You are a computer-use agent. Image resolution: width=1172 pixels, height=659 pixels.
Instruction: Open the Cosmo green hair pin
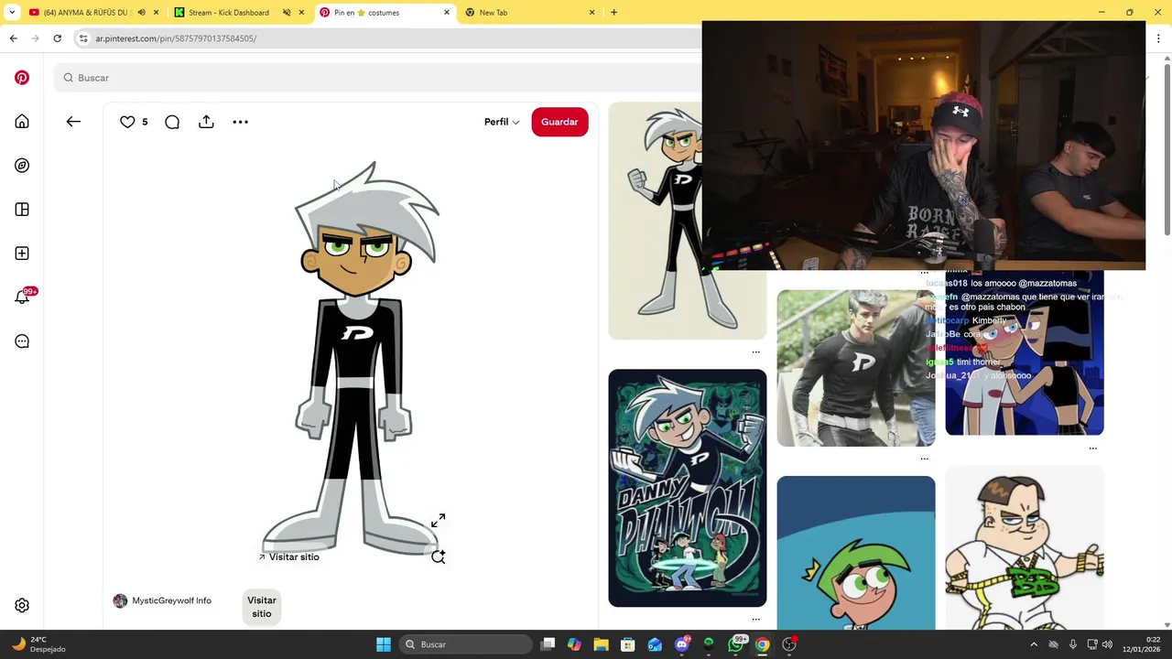(856, 553)
